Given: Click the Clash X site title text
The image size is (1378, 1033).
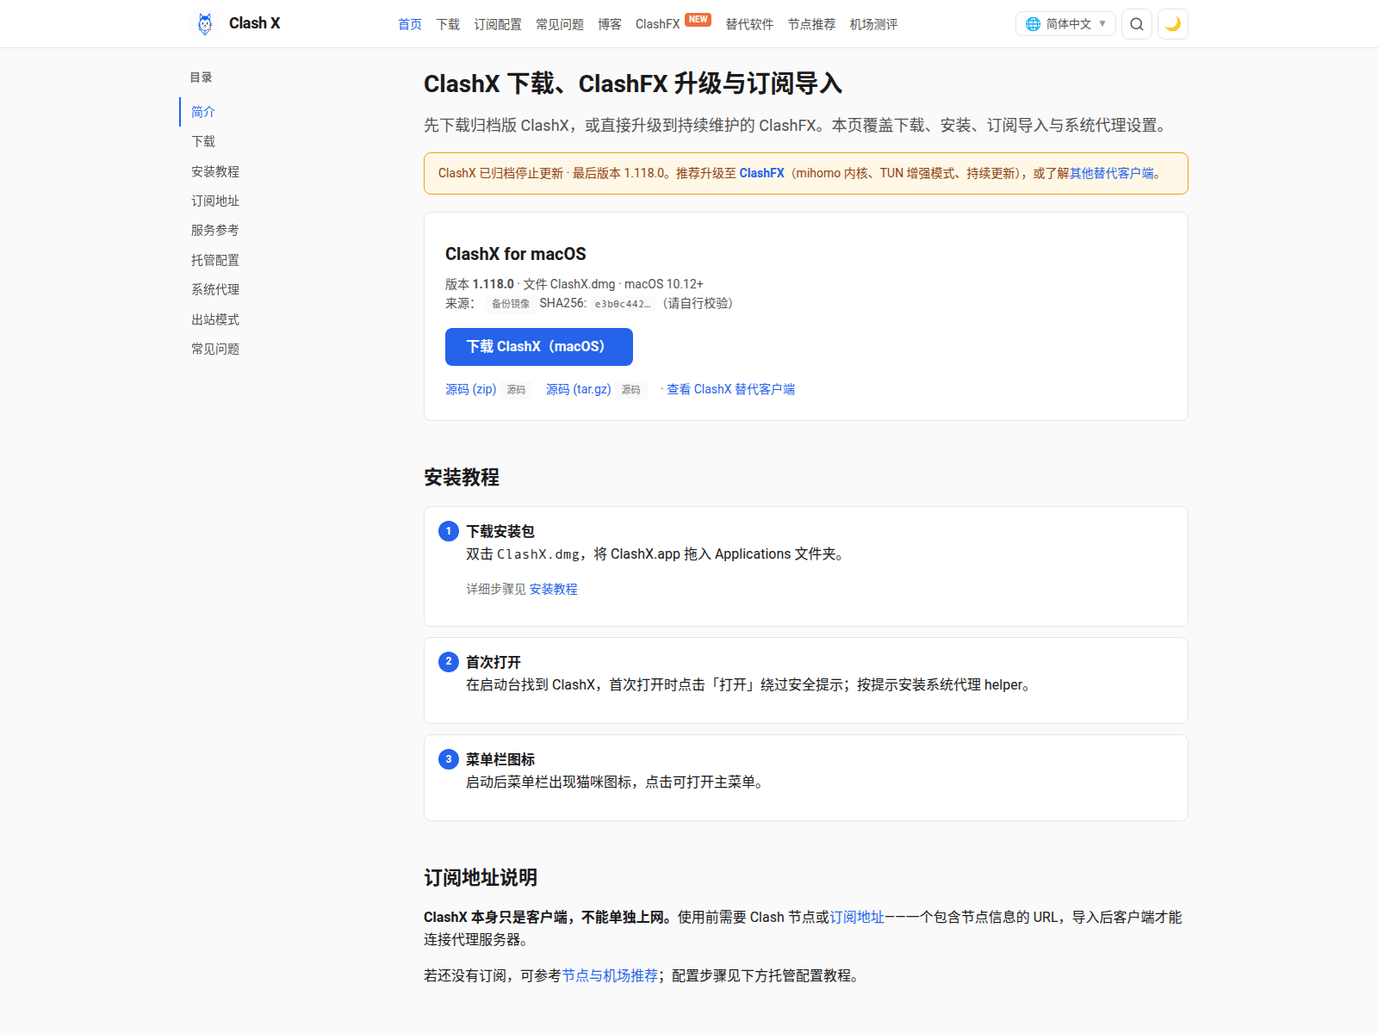Looking at the screenshot, I should [254, 23].
